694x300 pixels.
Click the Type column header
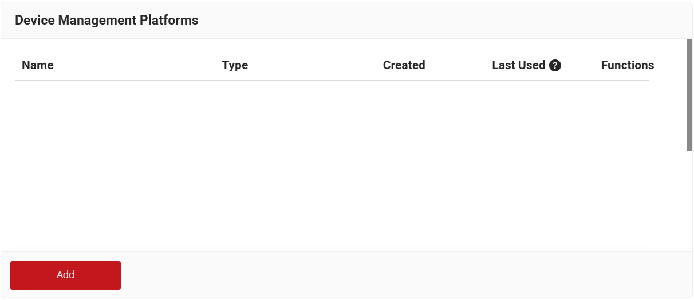tap(235, 65)
